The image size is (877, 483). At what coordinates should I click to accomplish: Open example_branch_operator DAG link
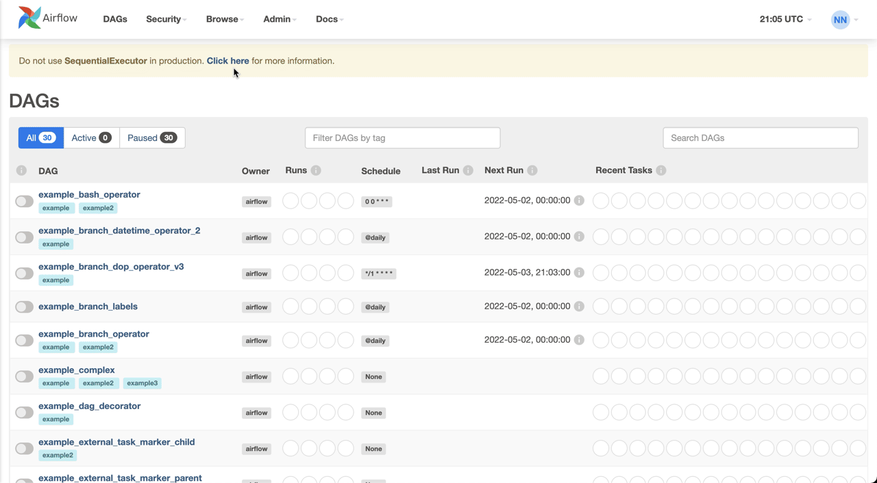pos(94,334)
